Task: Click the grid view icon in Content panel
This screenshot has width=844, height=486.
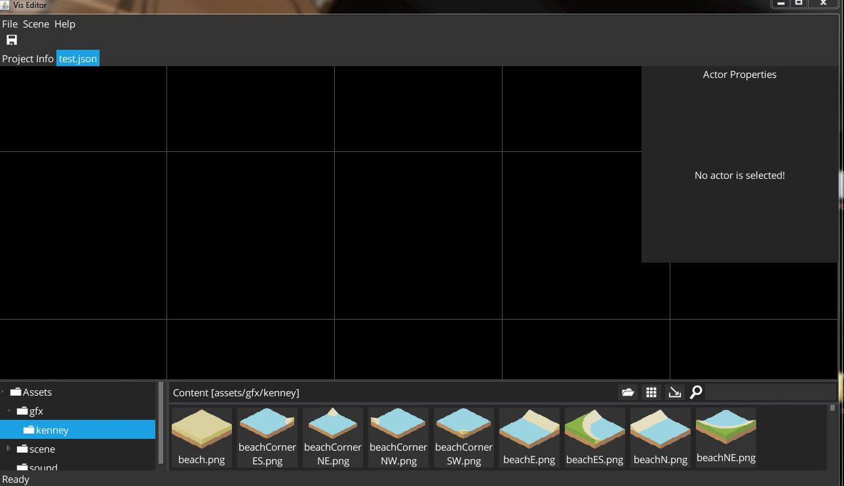Action: point(651,392)
